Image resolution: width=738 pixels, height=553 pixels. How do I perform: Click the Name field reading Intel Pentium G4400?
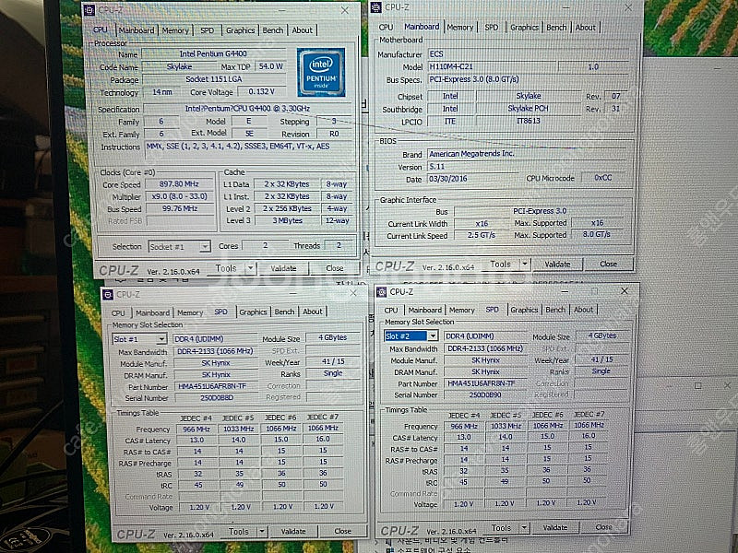click(x=213, y=54)
